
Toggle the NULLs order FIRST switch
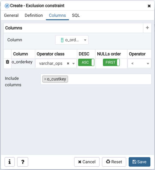tap(111, 62)
